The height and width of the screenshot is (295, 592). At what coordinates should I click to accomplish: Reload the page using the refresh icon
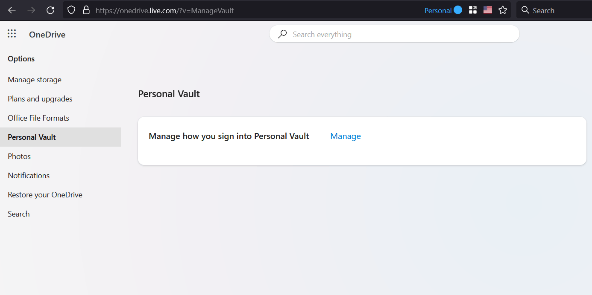coord(50,10)
